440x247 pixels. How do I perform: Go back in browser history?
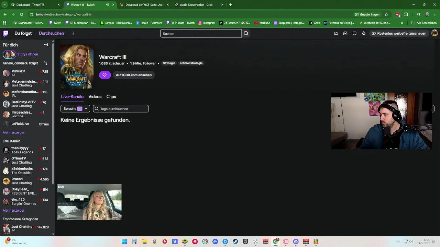pos(5,14)
